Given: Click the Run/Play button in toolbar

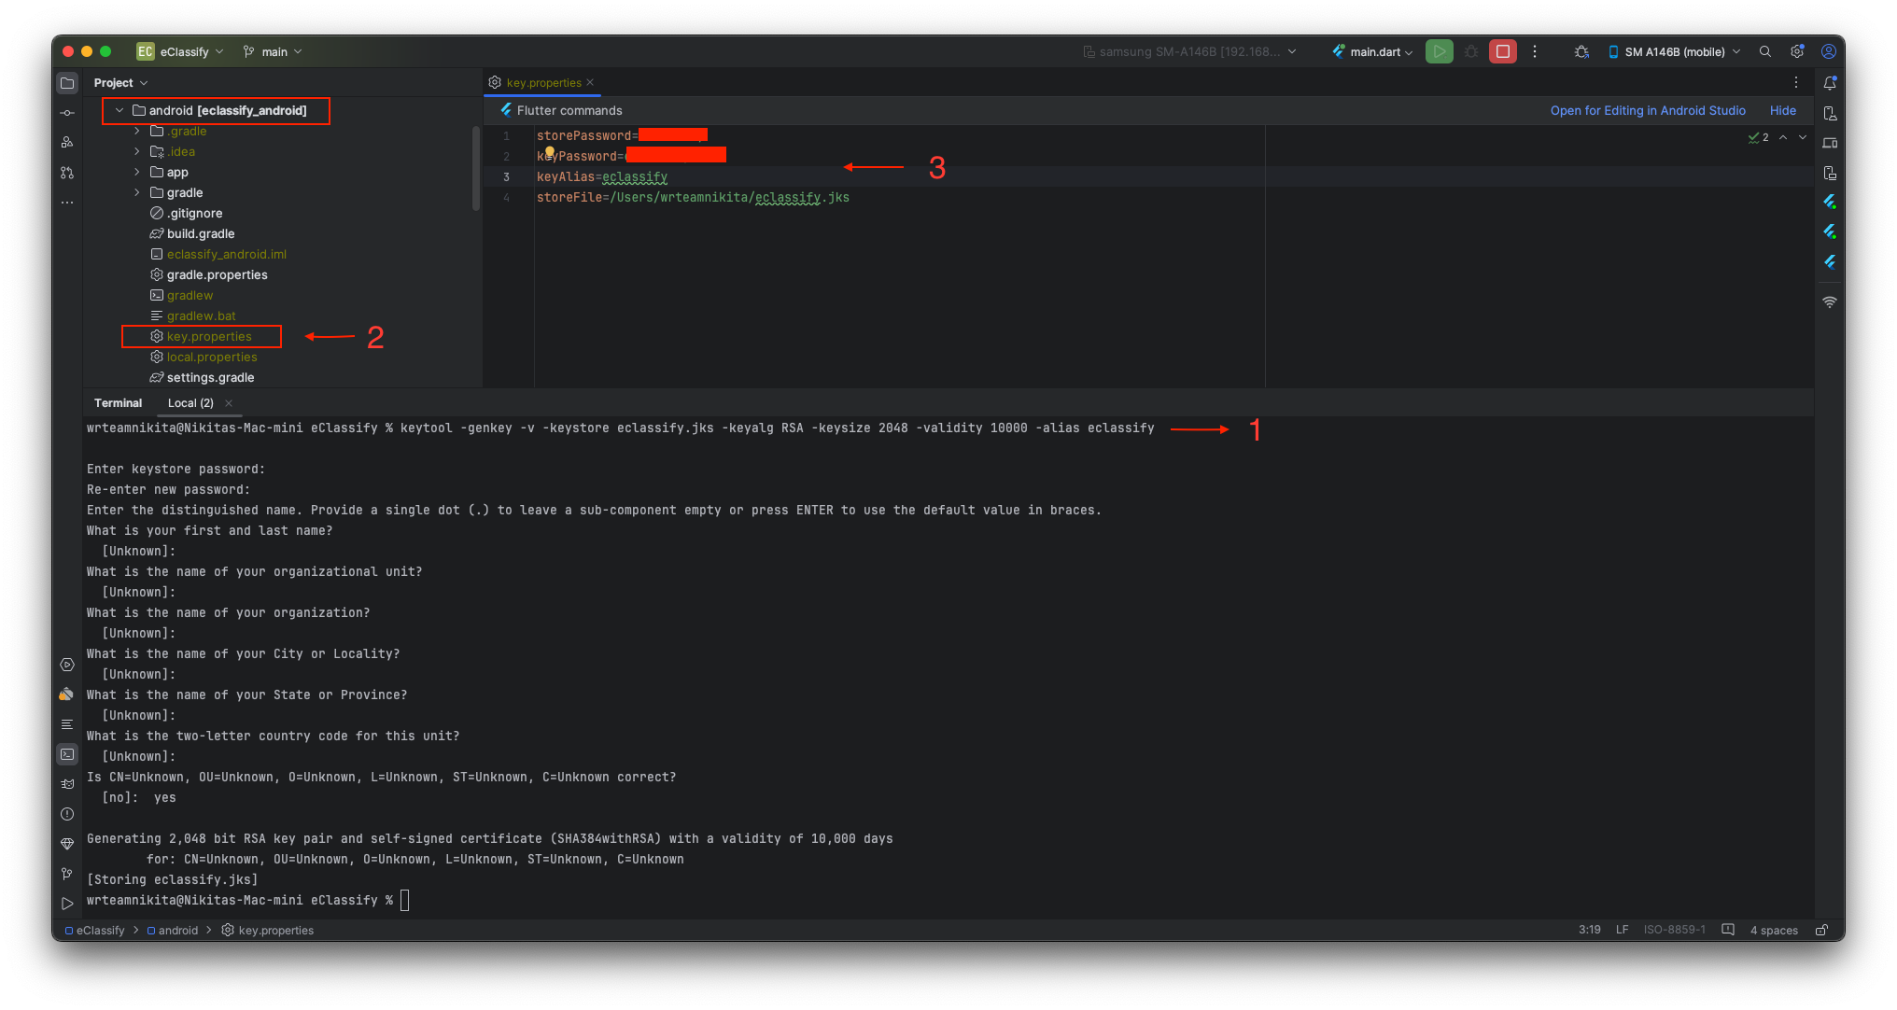Looking at the screenshot, I should point(1439,51).
